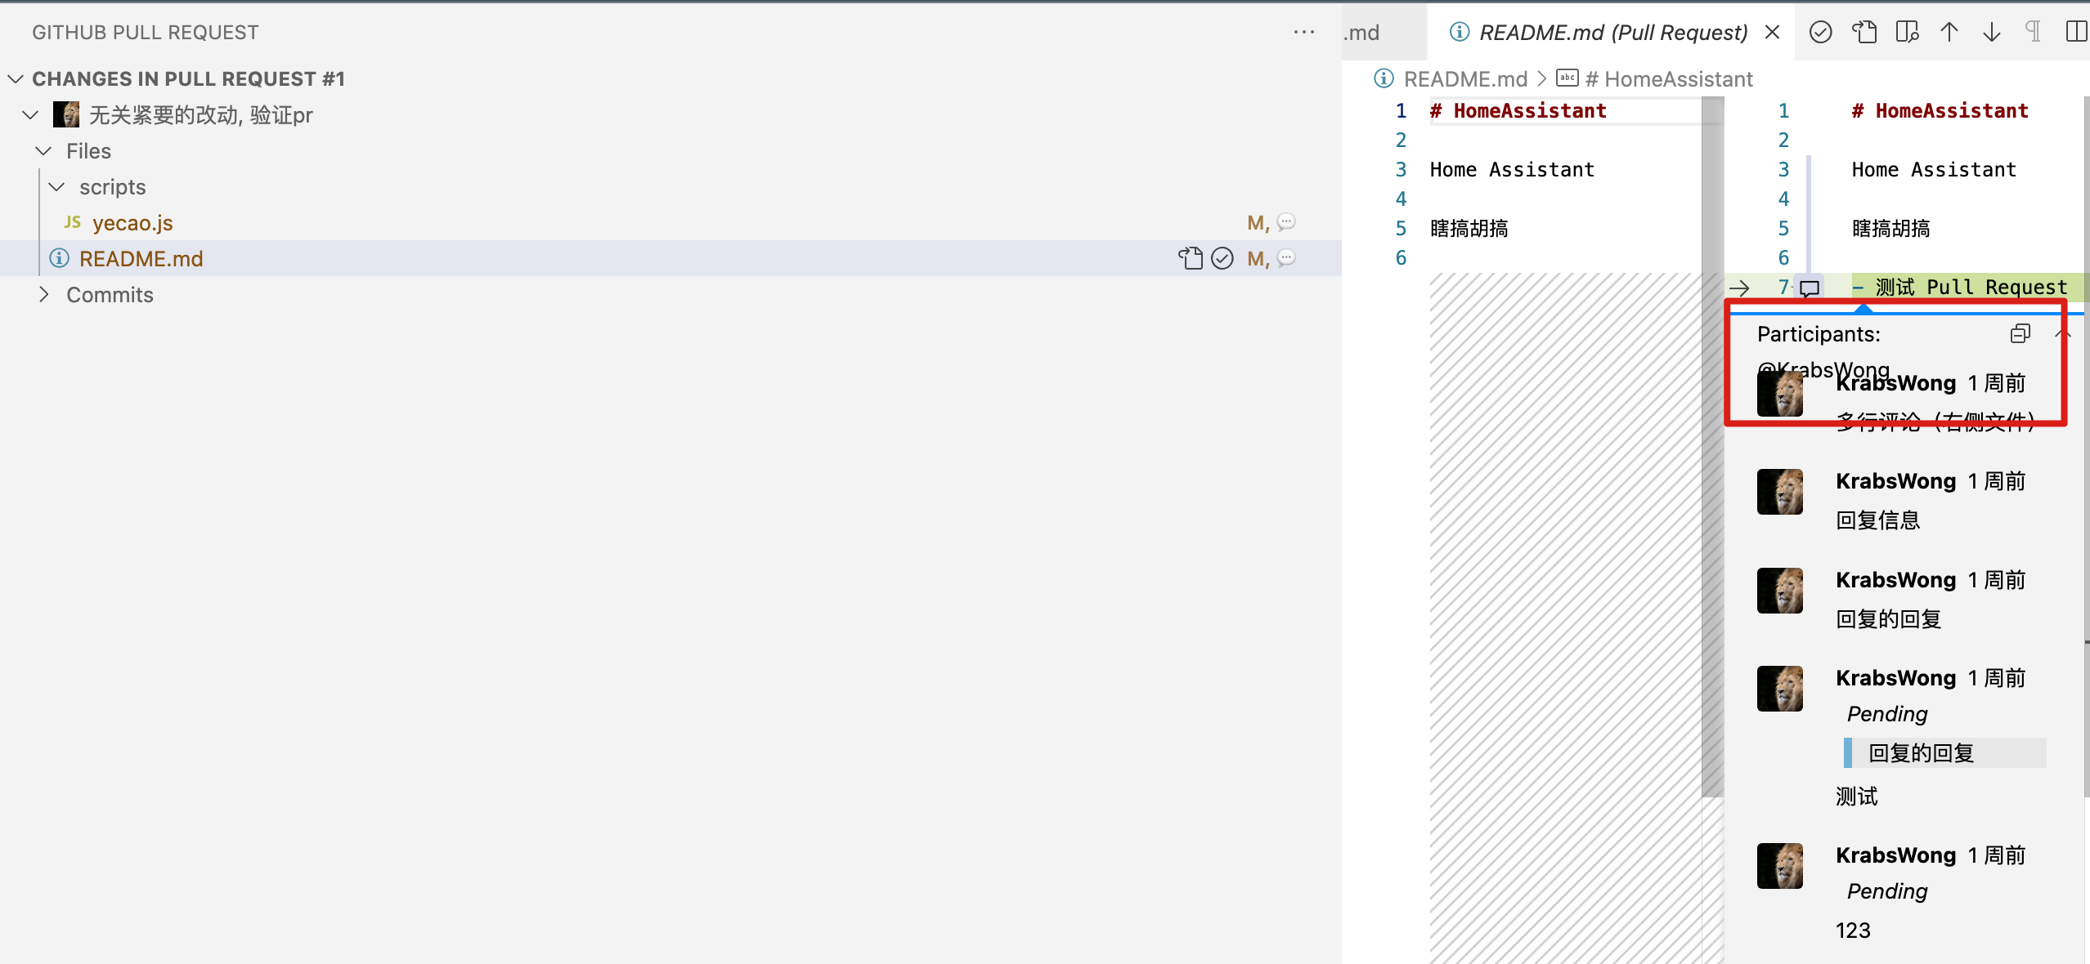
Task: Split the editor using the split icon
Action: pos(2076,32)
